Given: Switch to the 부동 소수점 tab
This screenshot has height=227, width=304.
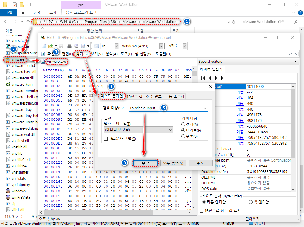Looking at the screenshot, I should 175,96.
